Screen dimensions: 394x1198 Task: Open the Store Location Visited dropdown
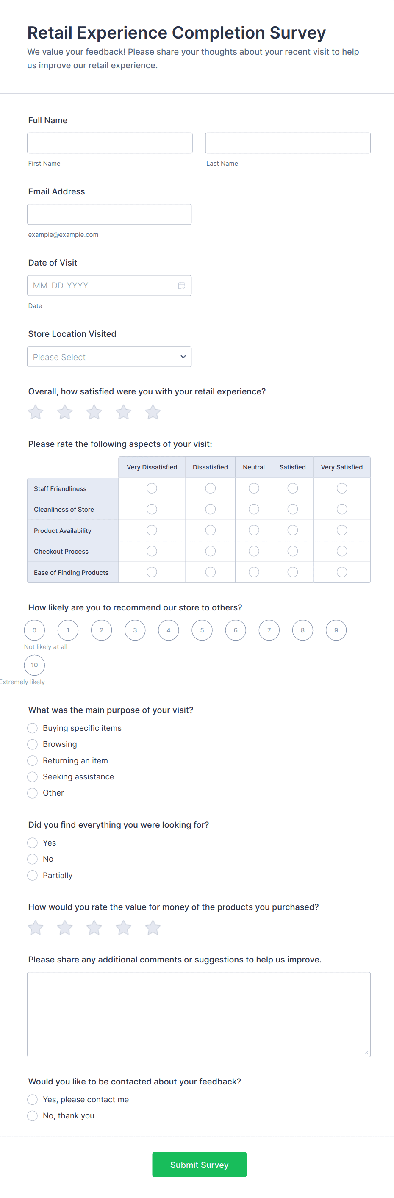point(109,357)
